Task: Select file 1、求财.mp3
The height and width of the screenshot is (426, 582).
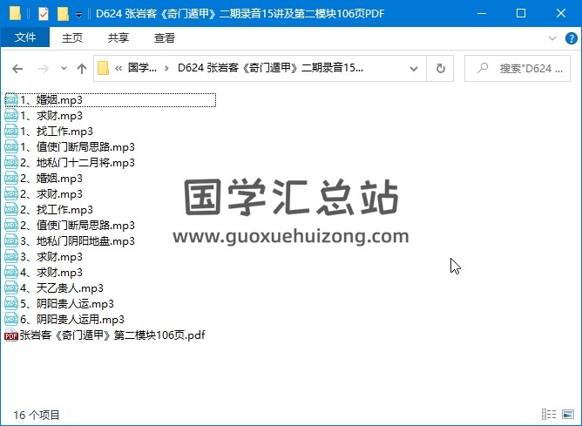Action: [51, 116]
